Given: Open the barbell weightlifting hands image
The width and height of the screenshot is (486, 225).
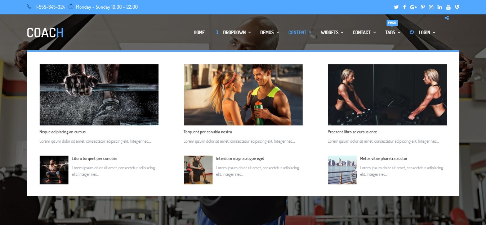Looking at the screenshot, I should 99,95.
